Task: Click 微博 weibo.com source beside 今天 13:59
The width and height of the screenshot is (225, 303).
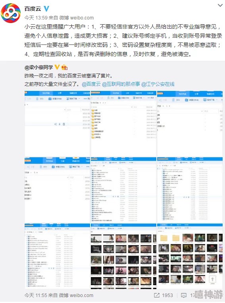Action: [x=77, y=18]
